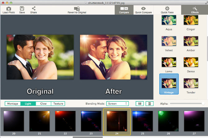Click the Revert to Original icon
Image resolution: width=208 pixels, height=138 pixels.
[77, 8]
